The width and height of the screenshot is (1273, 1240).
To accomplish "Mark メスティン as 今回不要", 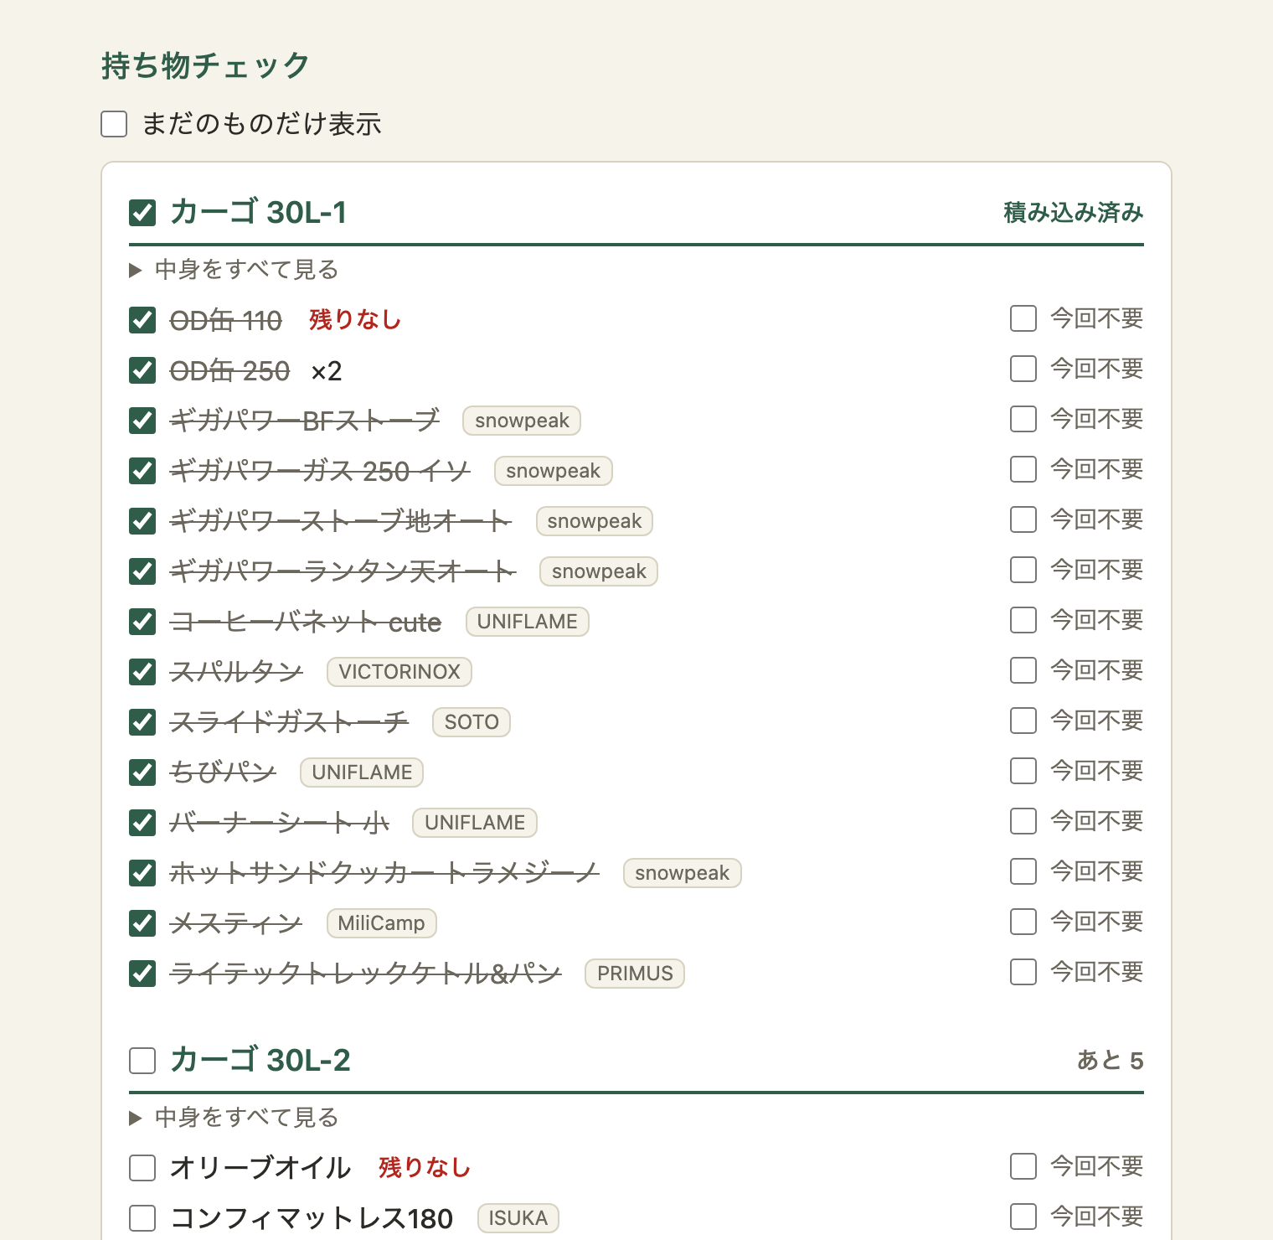I will point(1023,922).
